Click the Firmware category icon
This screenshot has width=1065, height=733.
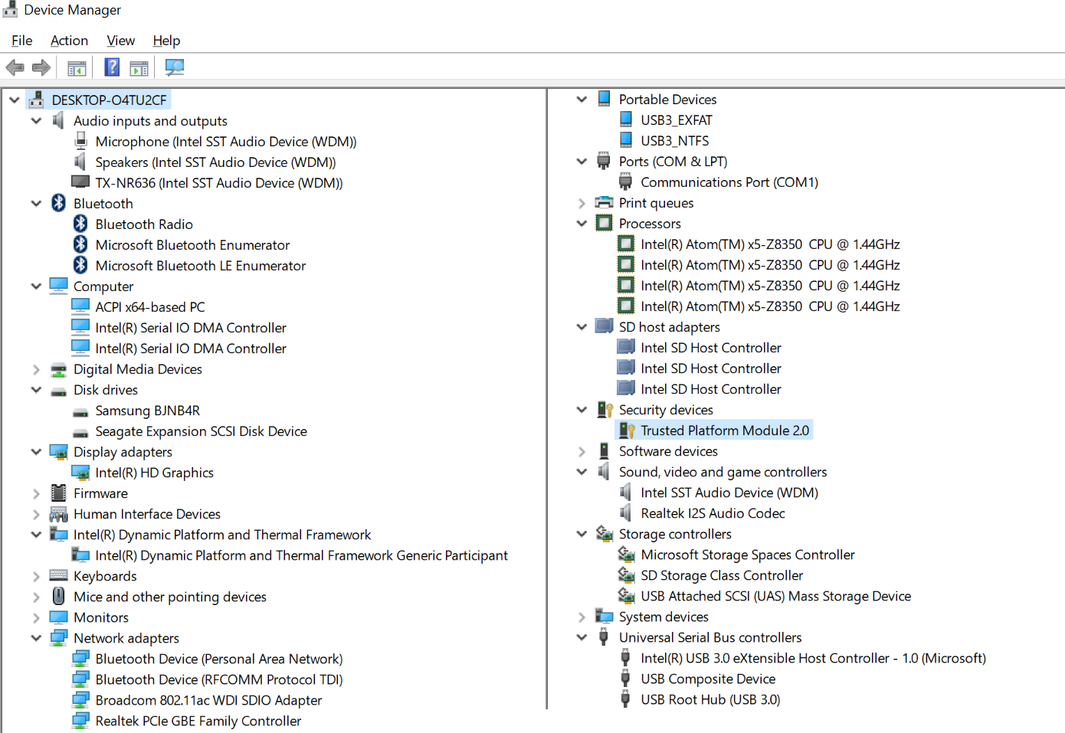(x=58, y=492)
